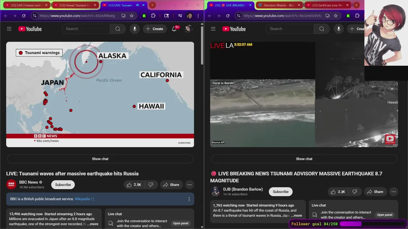Expand BBC video description with ...more
Image resolution: width=408 pixels, height=229 pixels.
click(93, 224)
